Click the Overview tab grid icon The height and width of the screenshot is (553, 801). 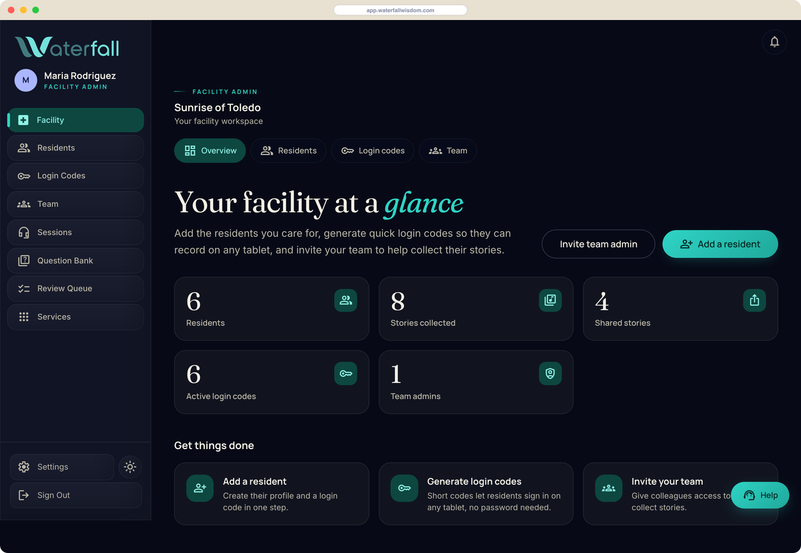[x=190, y=151]
